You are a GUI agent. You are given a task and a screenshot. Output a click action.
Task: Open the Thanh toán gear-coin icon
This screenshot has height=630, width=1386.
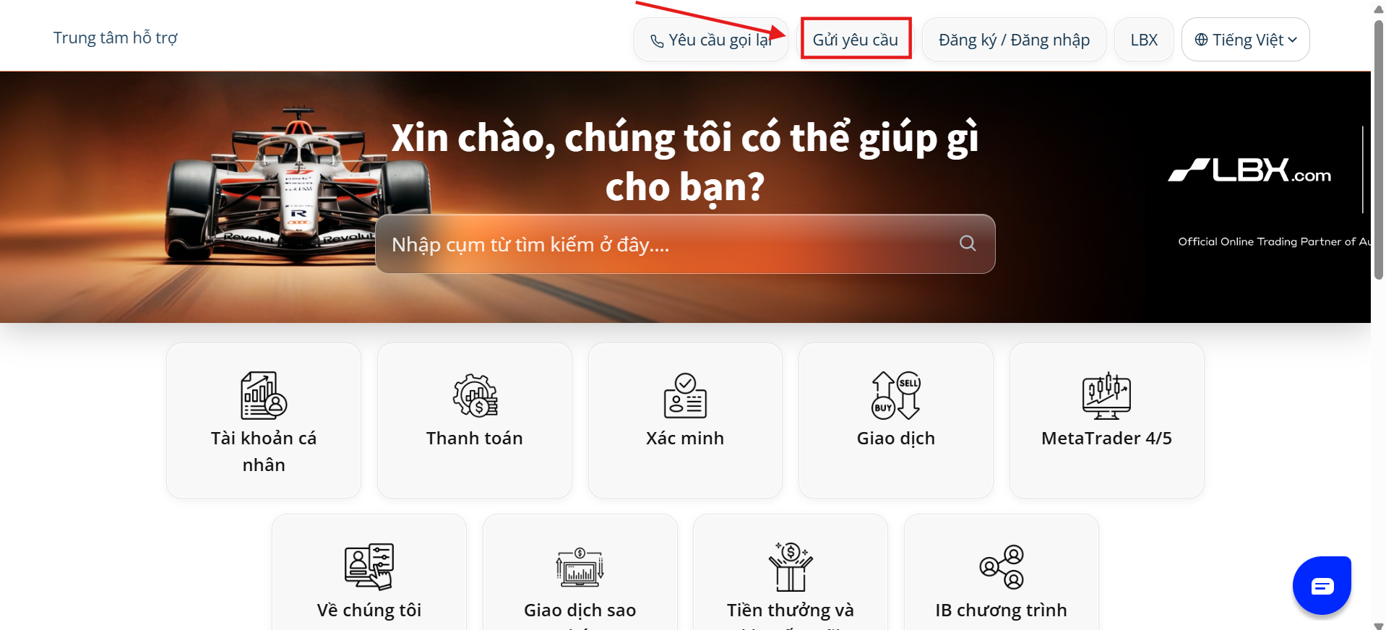click(x=475, y=395)
